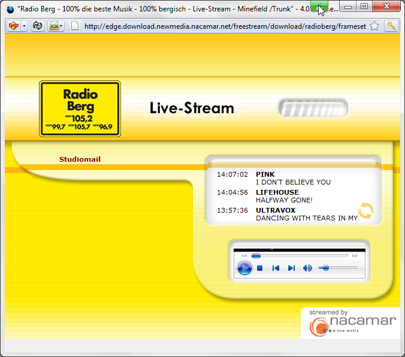Skip to previous track
Image resolution: width=405 pixels, height=357 pixels.
[x=276, y=268]
